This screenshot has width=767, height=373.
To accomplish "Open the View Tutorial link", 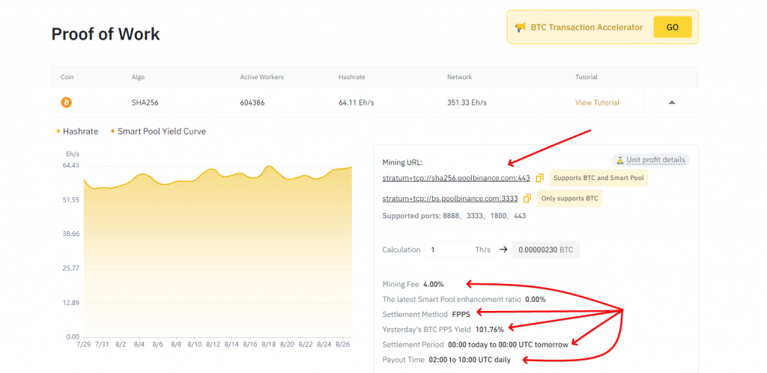I will [597, 102].
